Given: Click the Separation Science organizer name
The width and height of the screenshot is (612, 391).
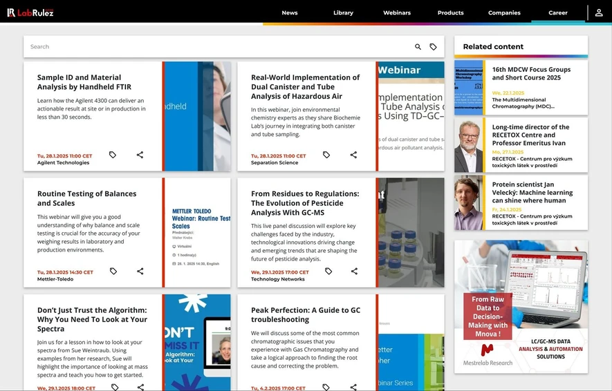Looking at the screenshot, I should (275, 162).
